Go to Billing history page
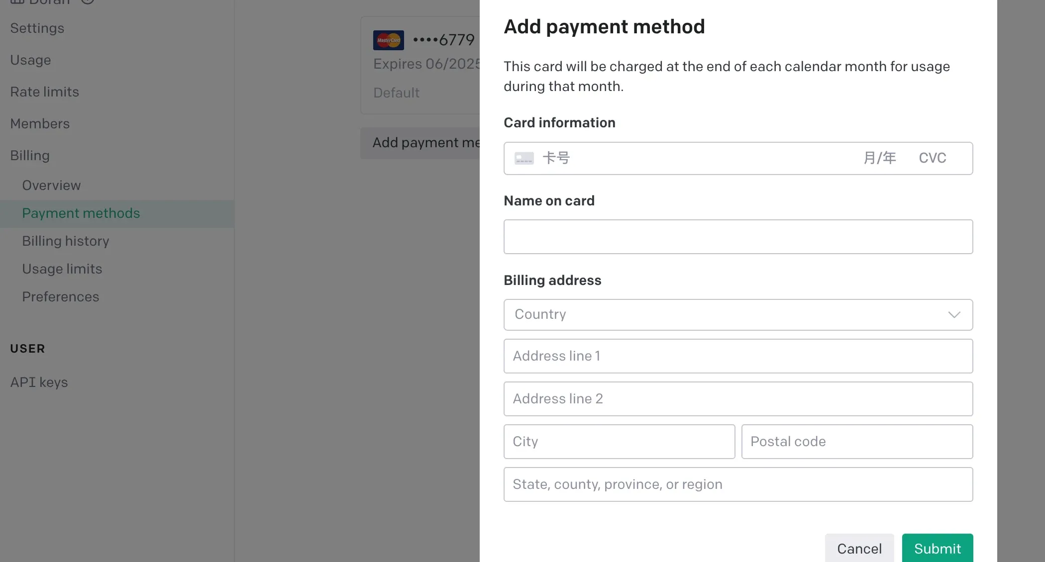The image size is (1045, 562). pyautogui.click(x=66, y=241)
